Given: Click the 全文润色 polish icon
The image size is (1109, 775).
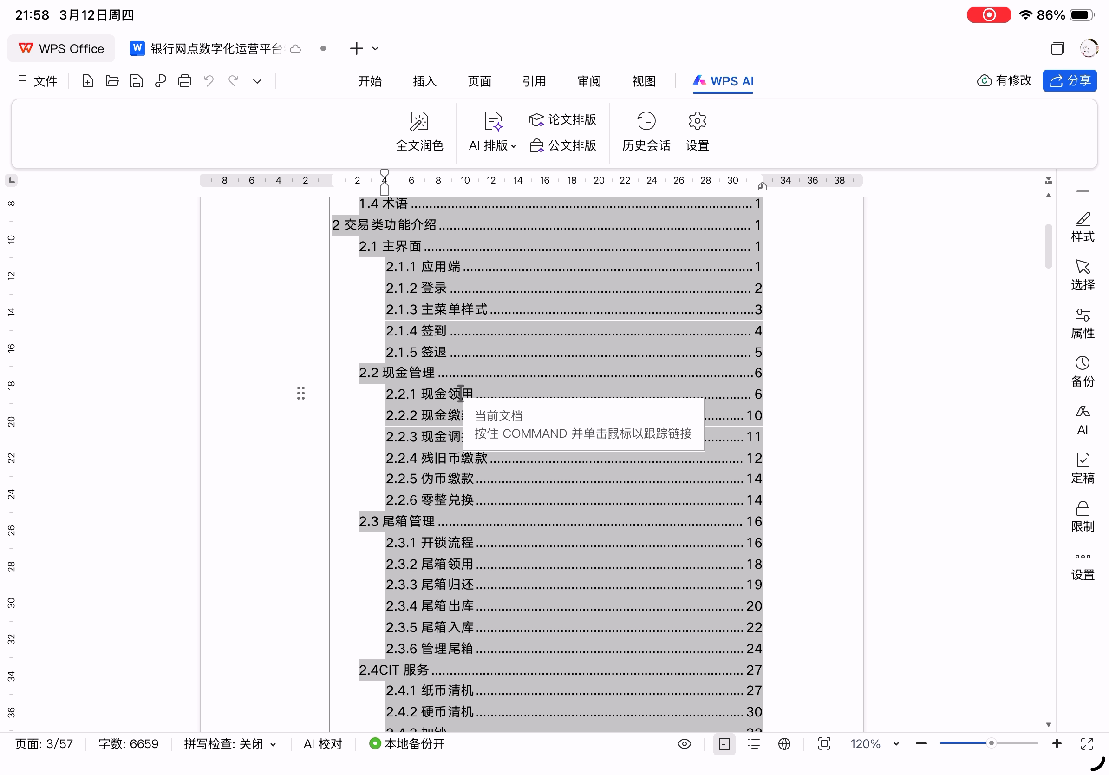Looking at the screenshot, I should [x=419, y=121].
